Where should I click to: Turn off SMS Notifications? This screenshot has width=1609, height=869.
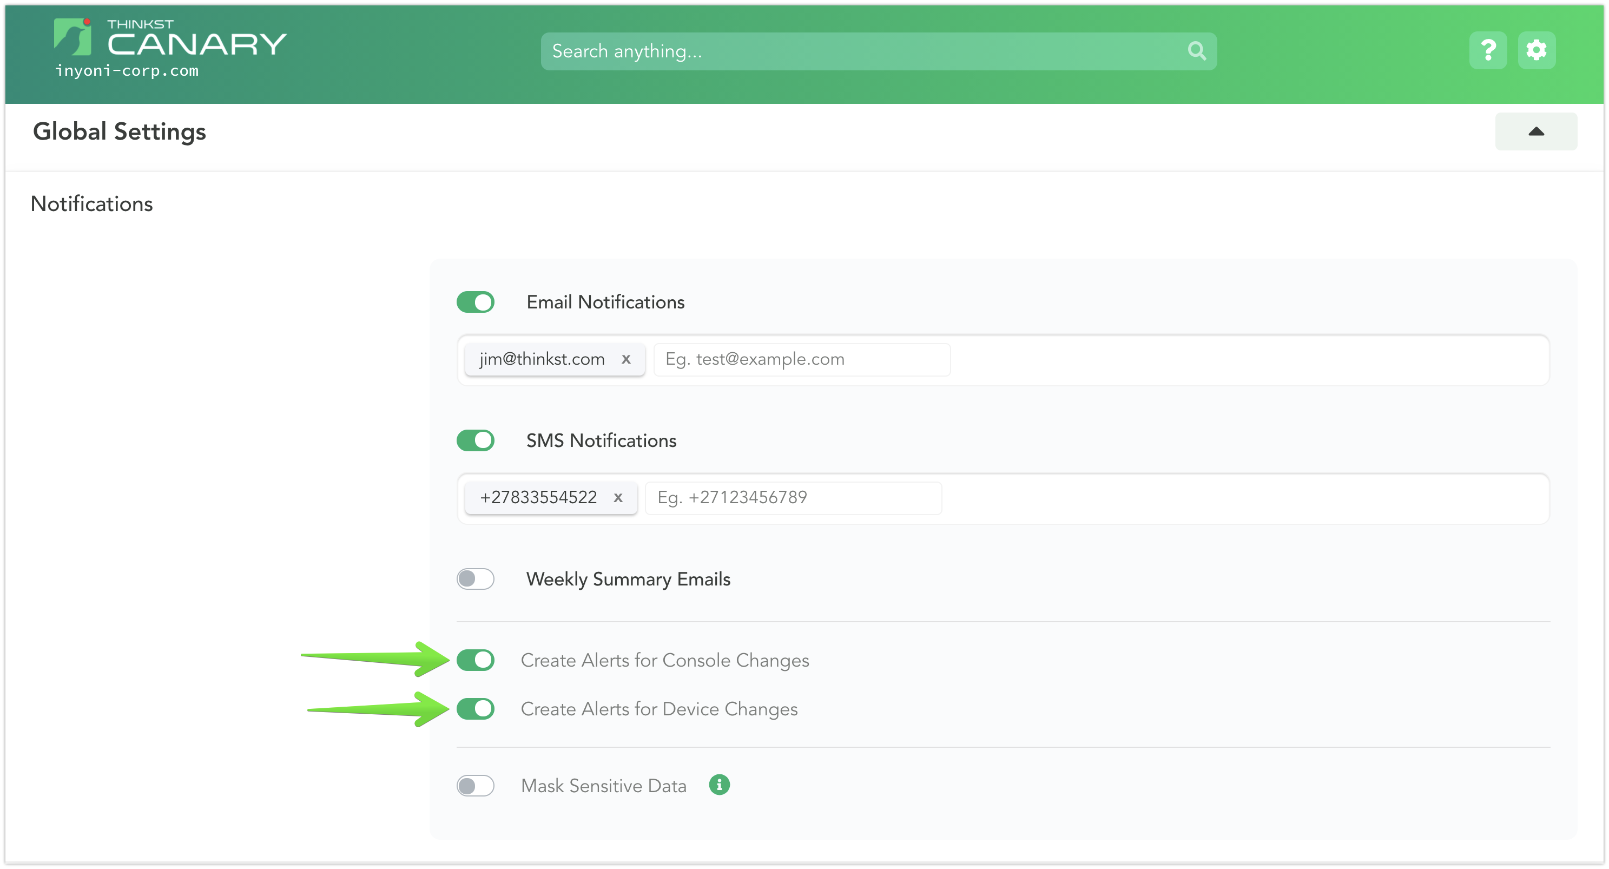click(476, 440)
